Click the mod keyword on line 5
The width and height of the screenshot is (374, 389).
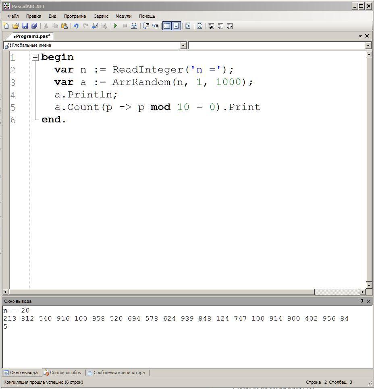tap(160, 107)
